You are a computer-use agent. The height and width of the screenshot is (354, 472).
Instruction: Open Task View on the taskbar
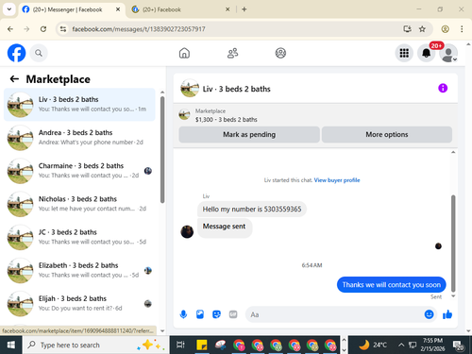tap(180, 345)
